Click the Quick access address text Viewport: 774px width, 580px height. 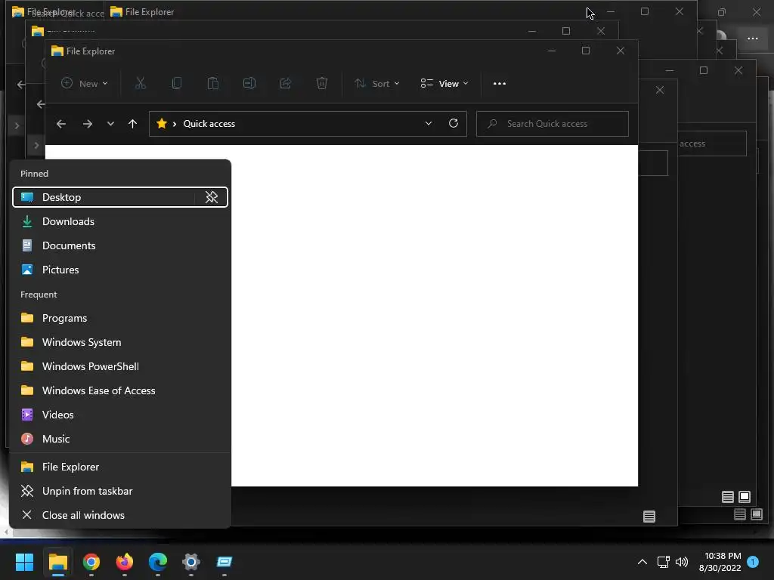[209, 124]
